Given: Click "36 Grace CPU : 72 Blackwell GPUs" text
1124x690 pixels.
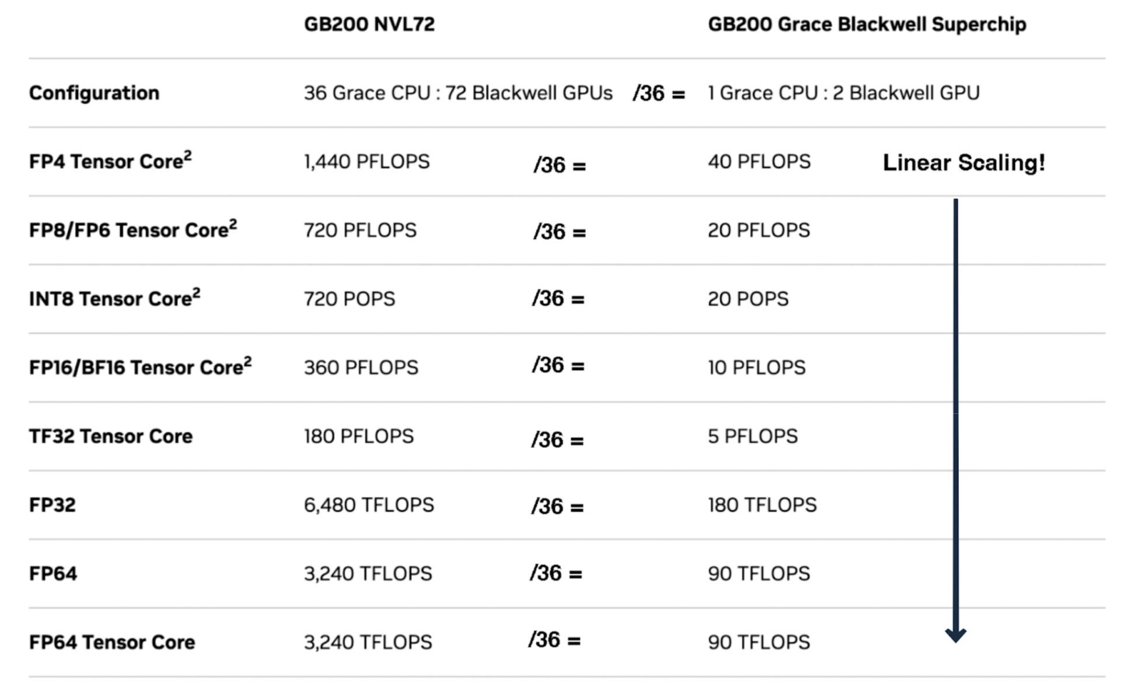Looking at the screenshot, I should click(x=458, y=93).
